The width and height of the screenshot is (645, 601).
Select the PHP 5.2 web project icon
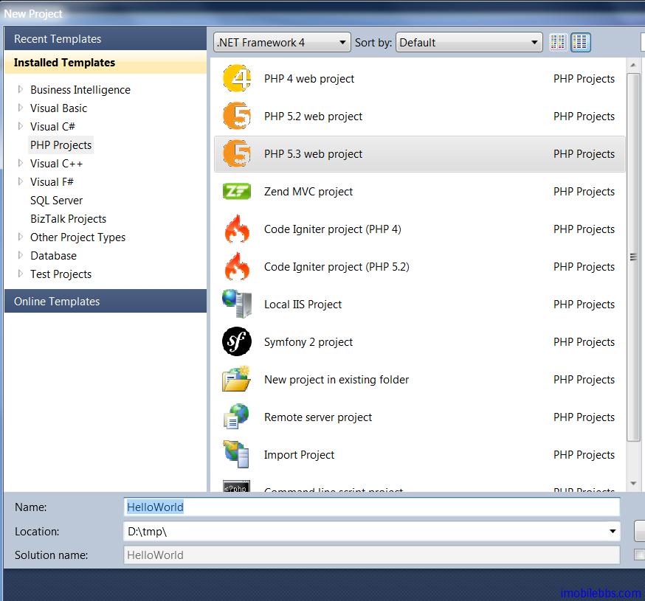237,117
